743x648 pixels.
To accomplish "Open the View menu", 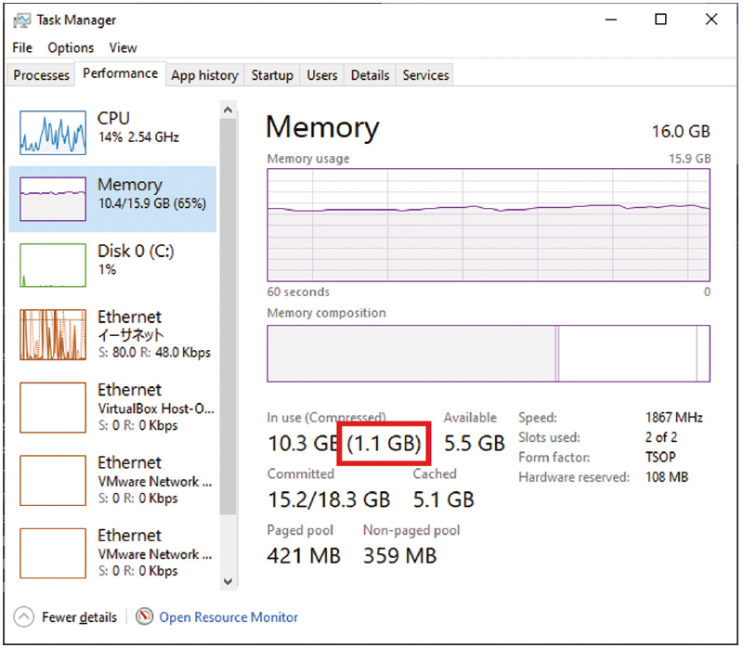I will click(123, 47).
